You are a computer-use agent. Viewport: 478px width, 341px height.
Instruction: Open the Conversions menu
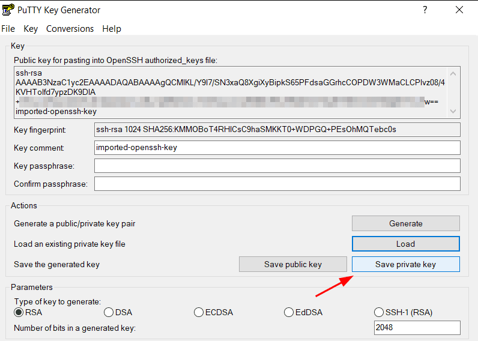(x=70, y=29)
